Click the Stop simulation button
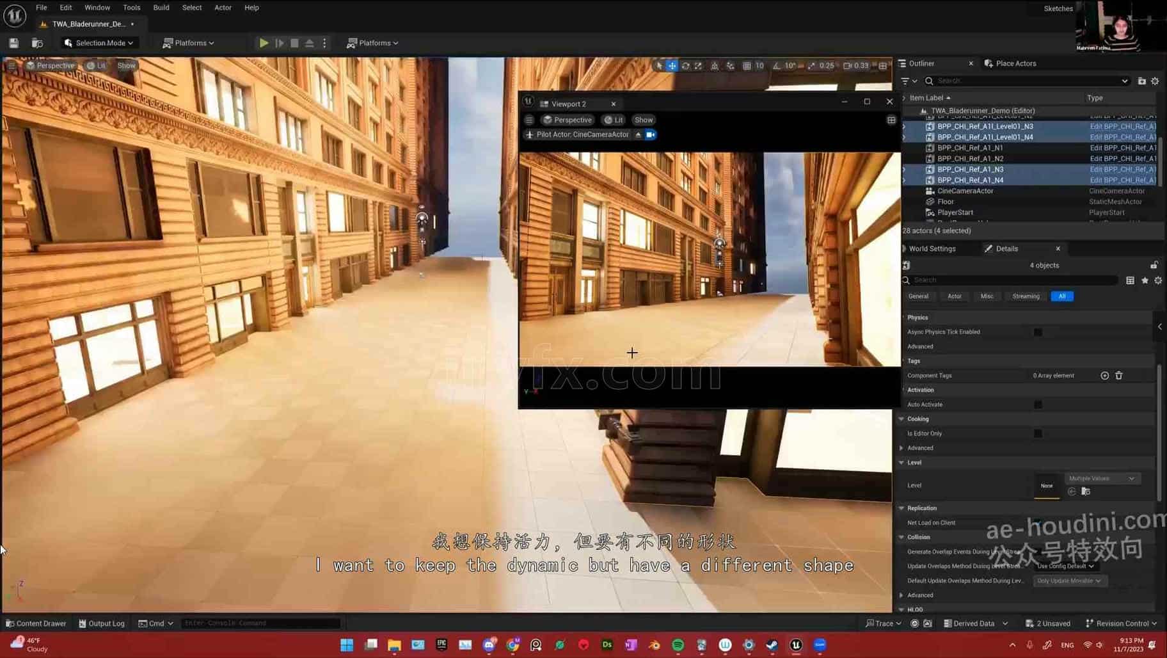 coord(294,43)
